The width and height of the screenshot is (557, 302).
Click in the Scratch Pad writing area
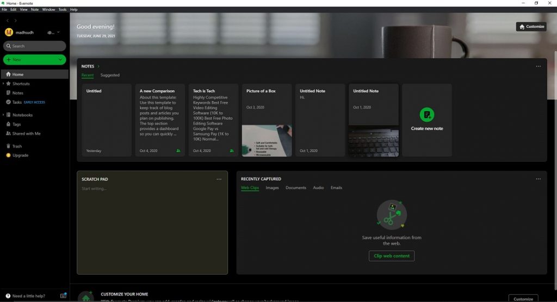152,229
